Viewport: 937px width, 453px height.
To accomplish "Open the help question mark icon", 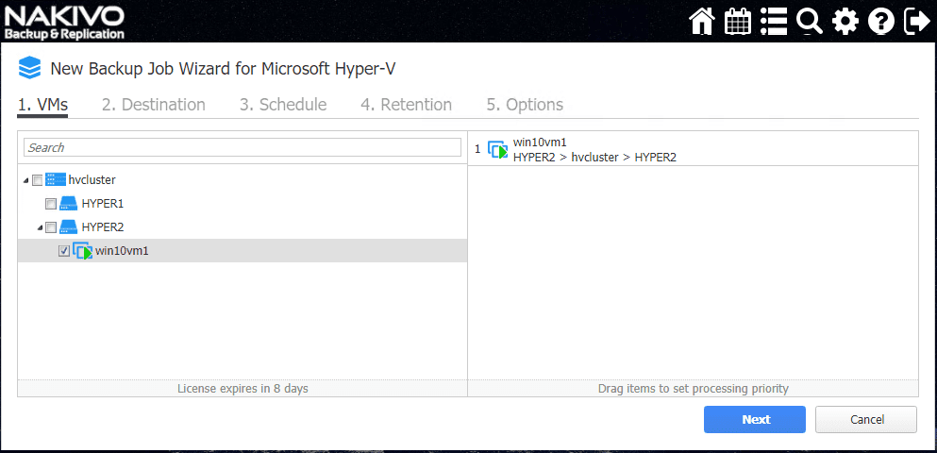I will [880, 22].
